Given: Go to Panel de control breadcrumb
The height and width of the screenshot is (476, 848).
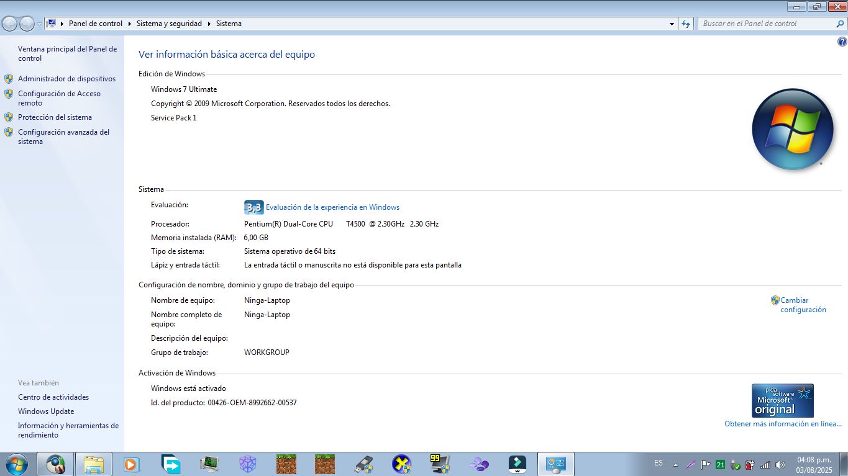Looking at the screenshot, I should [x=96, y=24].
